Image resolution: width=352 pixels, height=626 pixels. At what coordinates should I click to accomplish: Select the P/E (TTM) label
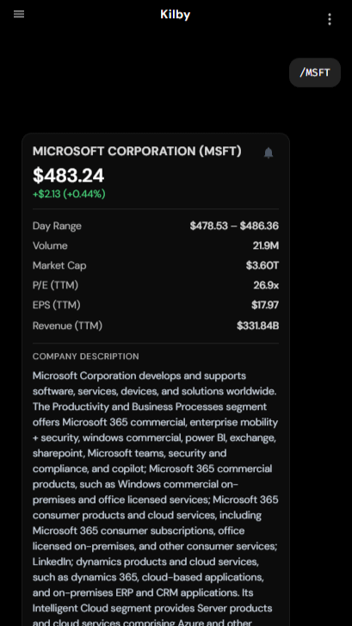pos(55,286)
